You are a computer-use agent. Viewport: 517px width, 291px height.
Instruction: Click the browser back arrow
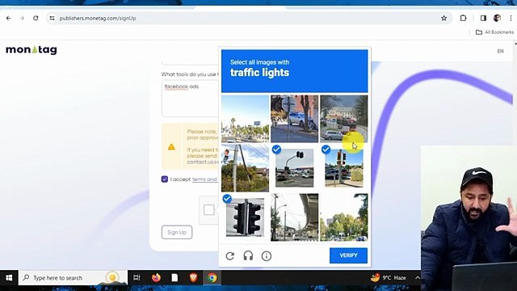coord(9,18)
